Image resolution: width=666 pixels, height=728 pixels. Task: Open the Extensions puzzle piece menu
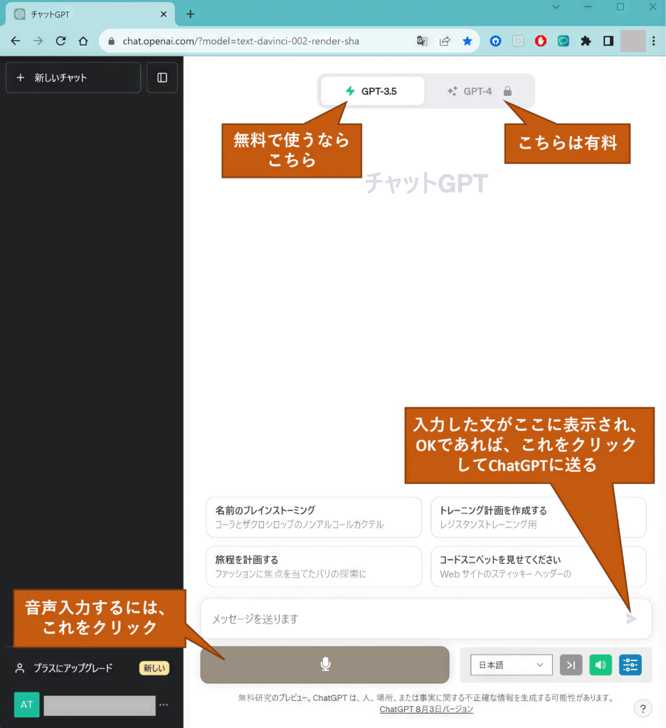586,41
